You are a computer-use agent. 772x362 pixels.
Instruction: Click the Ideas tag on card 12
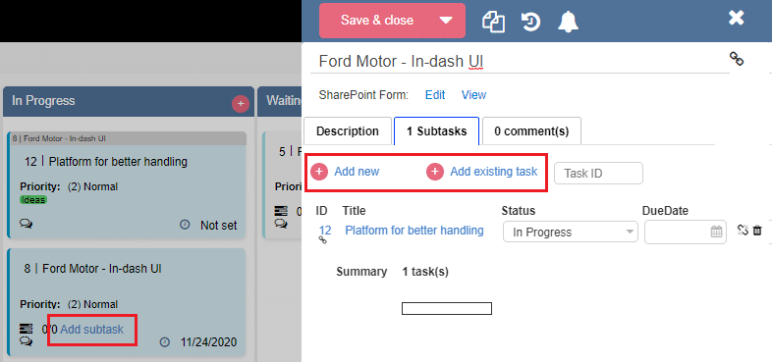[33, 200]
